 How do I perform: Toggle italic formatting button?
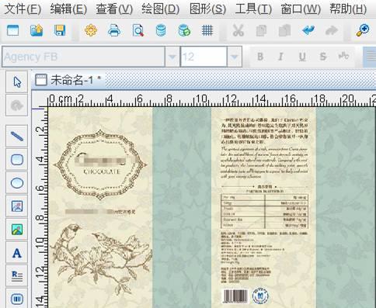point(280,57)
